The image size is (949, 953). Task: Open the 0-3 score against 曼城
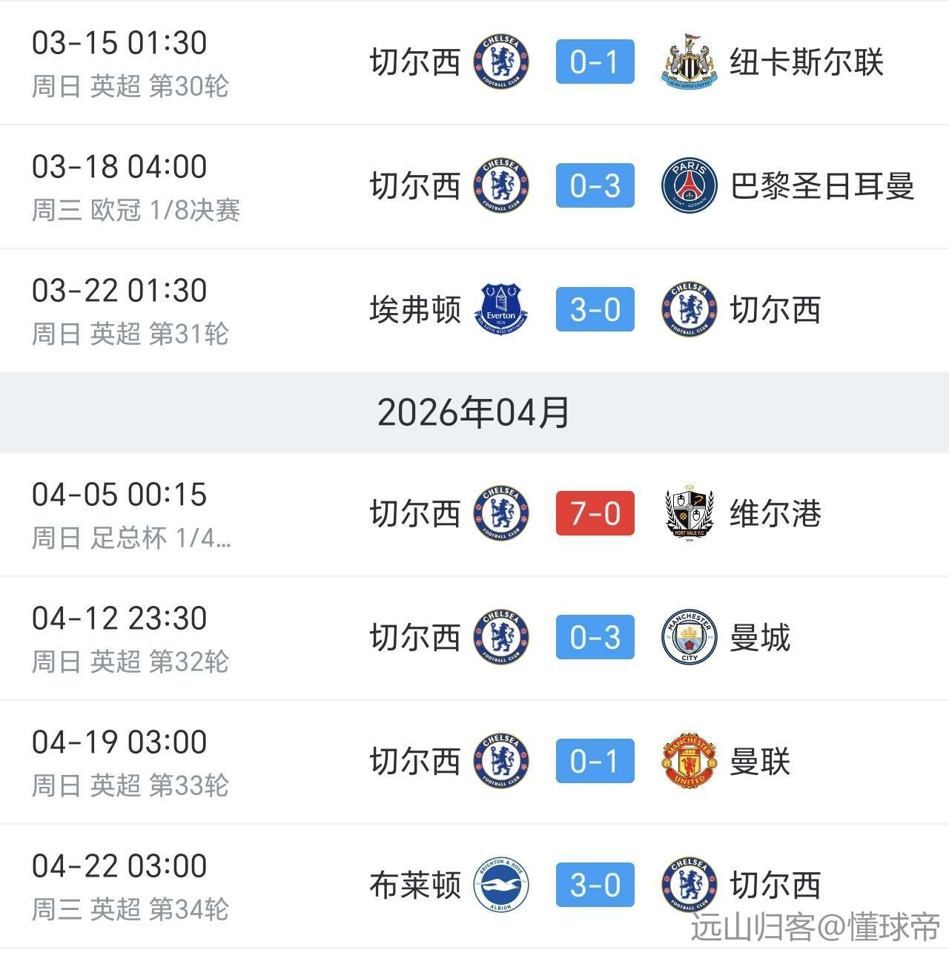pyautogui.click(x=595, y=637)
